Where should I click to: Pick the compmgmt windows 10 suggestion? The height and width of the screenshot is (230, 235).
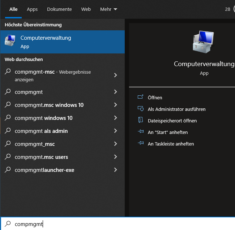(x=63, y=118)
